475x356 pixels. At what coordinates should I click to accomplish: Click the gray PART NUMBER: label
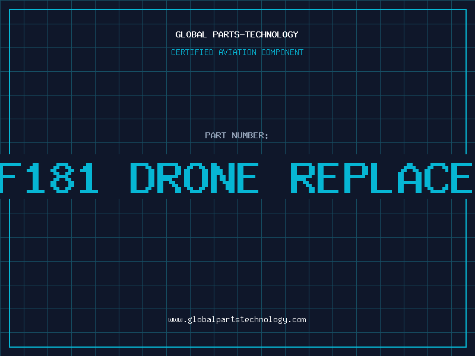[x=237, y=135]
